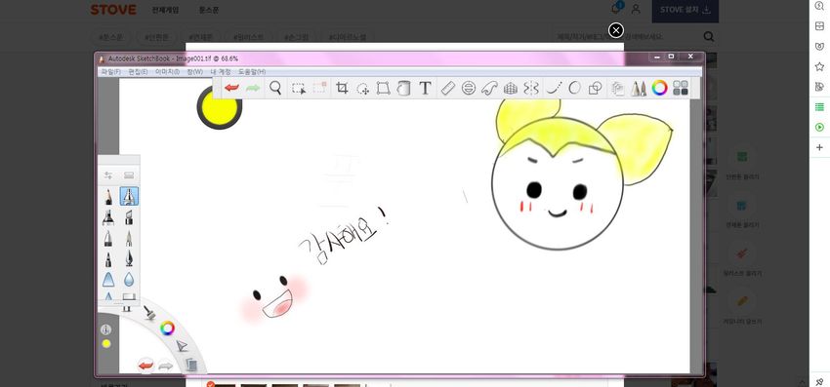Open the 파일(F) menu
The image size is (830, 387).
click(110, 71)
